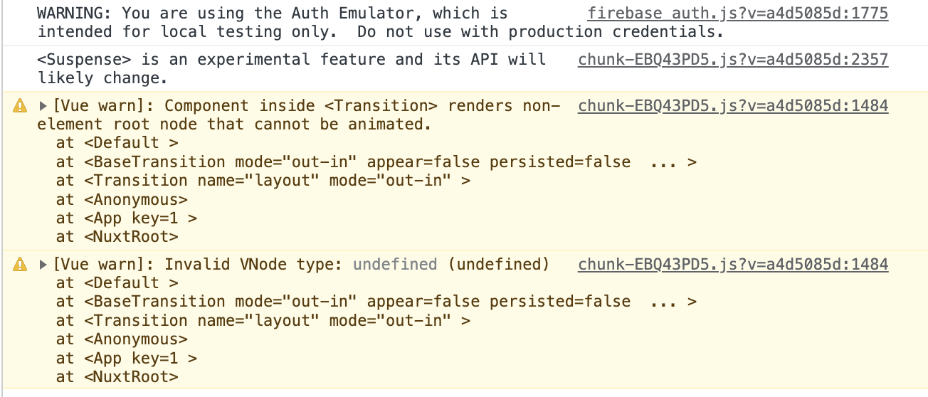928x397 pixels.
Task: Click 'at <Default>' line under Transition warning
Action: 117,143
